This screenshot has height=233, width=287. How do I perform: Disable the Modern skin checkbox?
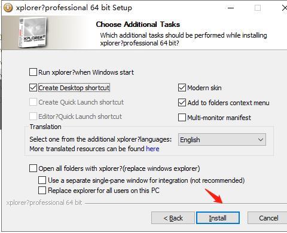tap(182, 88)
